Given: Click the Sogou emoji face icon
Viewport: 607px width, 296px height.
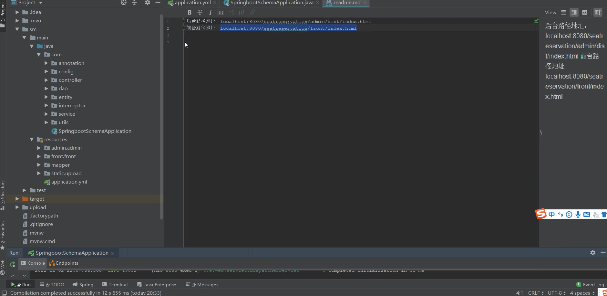Looking at the screenshot, I should point(569,215).
